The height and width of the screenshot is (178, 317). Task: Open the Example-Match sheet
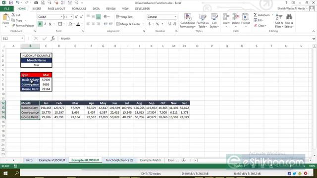[x=151, y=160]
